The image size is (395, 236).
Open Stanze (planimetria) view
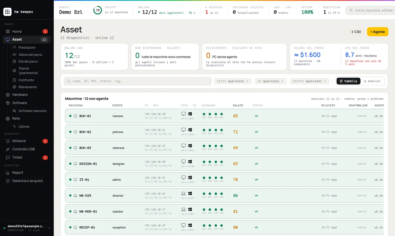pos(28,71)
